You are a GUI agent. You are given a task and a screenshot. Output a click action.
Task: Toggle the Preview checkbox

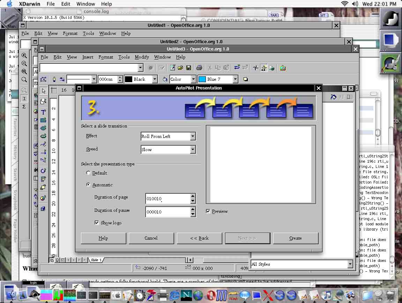click(208, 211)
